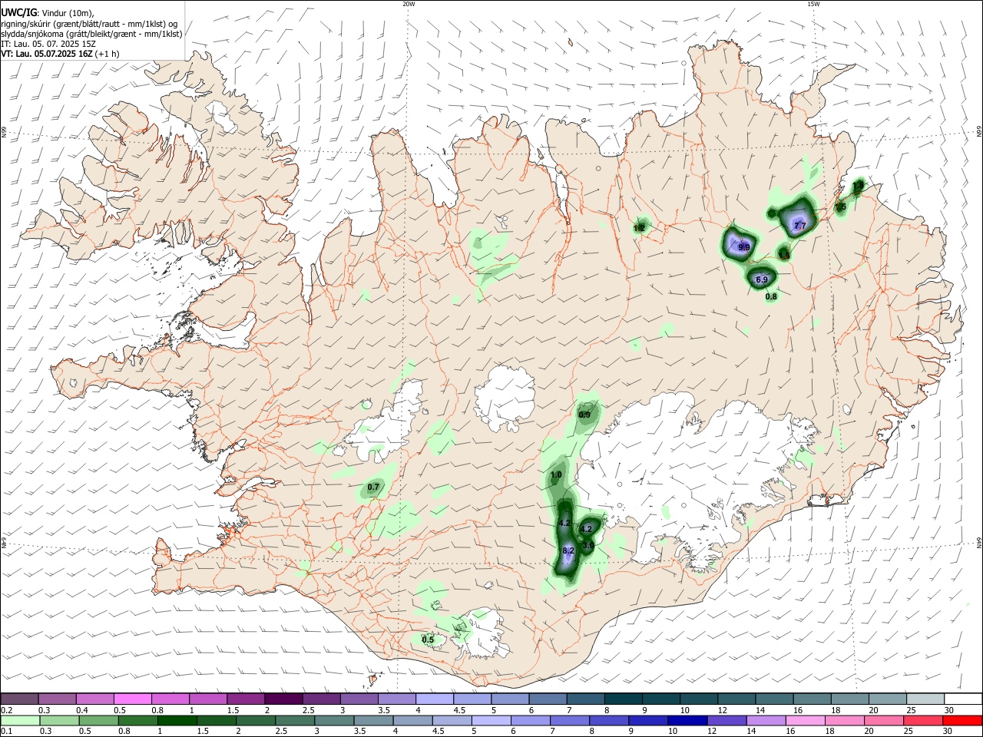
Task: Click the 1.2 precipitation value label
Action: (x=639, y=228)
